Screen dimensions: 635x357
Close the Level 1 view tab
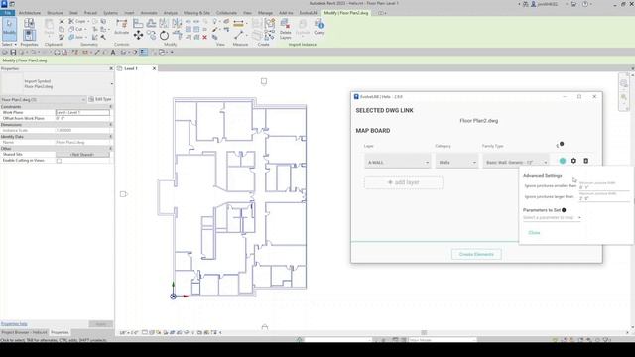154,68
